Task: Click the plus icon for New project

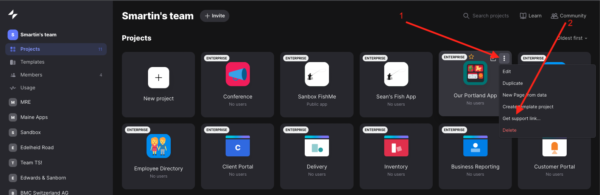Action: [x=159, y=78]
